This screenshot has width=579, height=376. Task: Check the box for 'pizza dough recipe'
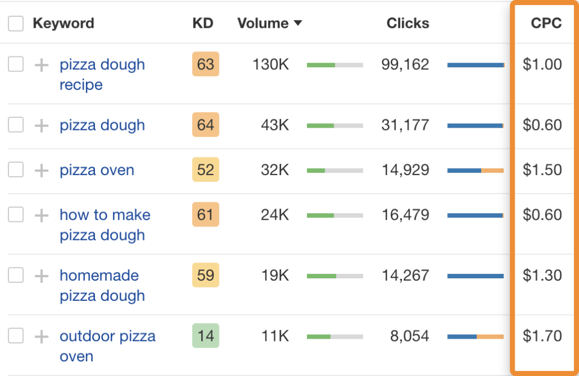(15, 64)
